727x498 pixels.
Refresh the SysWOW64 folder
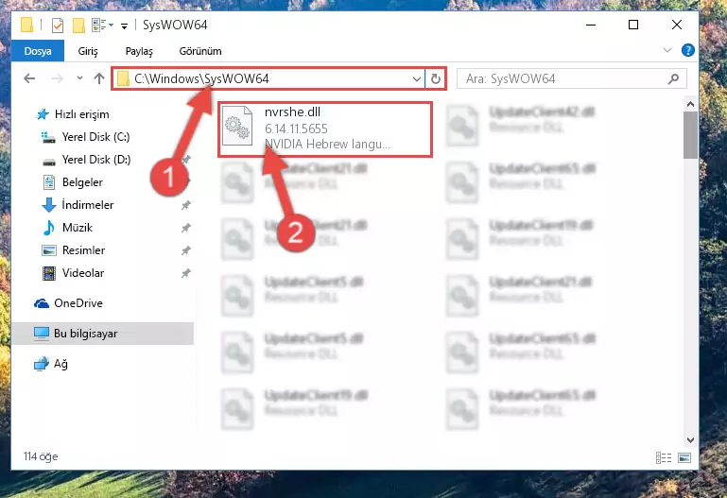436,78
